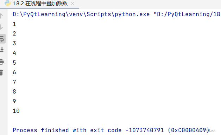Click the 'Process finished with exit code' line
This screenshot has height=135, width=221.
click(67, 130)
